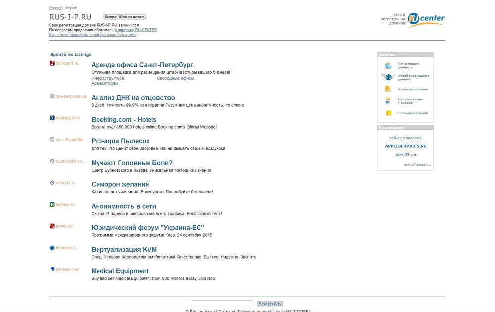495x312 pixels.
Task: Click the xn----8sbah3b favicon icon
Action: 52,140
